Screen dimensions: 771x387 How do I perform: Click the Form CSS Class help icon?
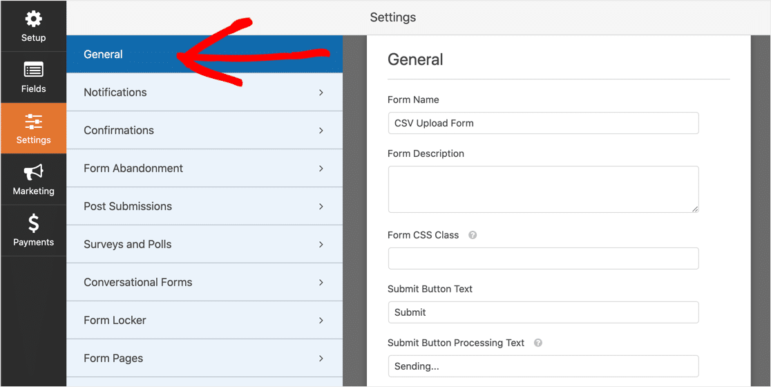tap(473, 235)
